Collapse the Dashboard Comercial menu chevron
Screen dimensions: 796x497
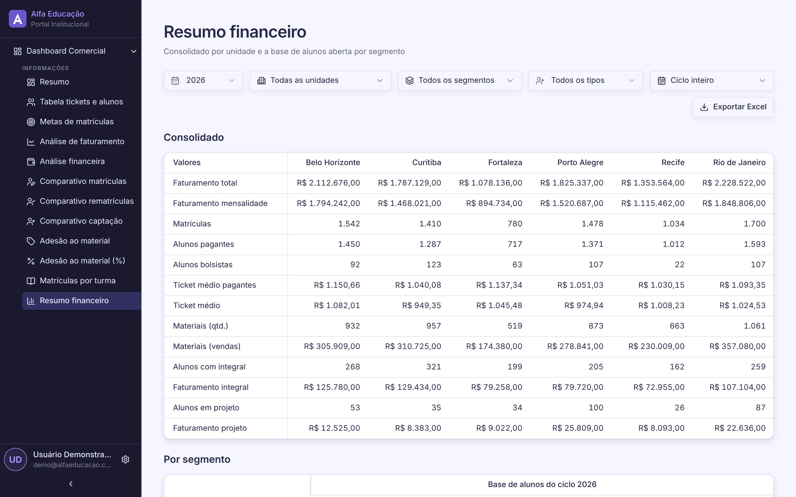(x=133, y=51)
